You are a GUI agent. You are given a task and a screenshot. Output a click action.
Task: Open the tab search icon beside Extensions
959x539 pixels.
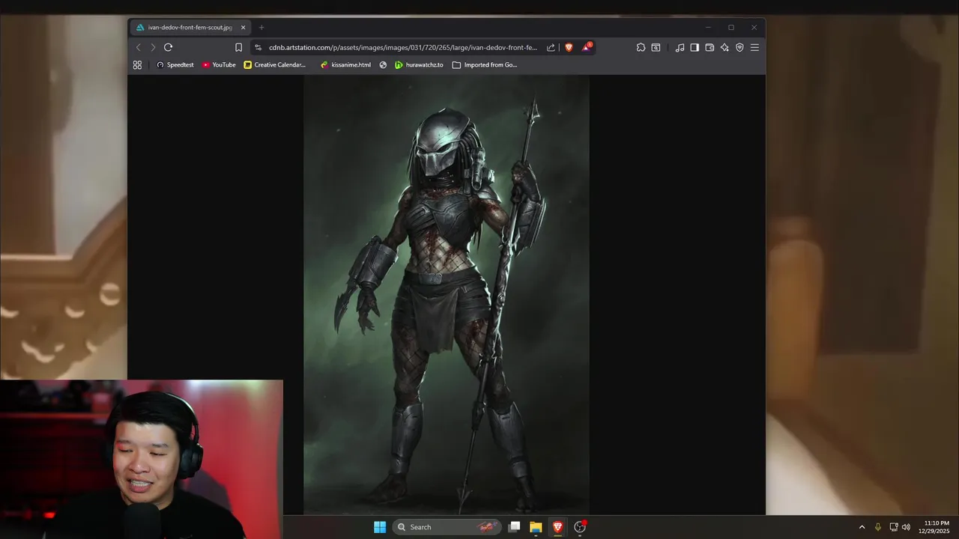click(656, 47)
